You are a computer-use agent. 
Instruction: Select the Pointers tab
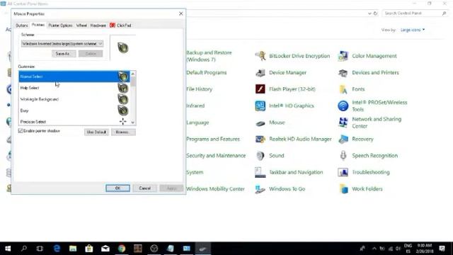[x=38, y=25]
